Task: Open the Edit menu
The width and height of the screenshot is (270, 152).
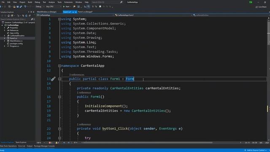Action: click(9, 2)
